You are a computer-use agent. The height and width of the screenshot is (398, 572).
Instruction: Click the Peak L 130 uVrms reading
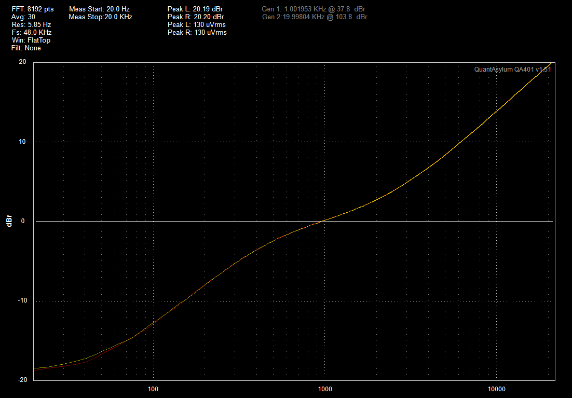click(197, 24)
